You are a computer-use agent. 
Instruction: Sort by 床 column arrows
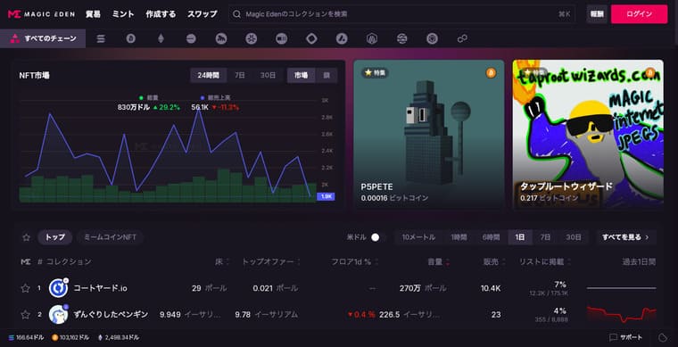tap(227, 262)
